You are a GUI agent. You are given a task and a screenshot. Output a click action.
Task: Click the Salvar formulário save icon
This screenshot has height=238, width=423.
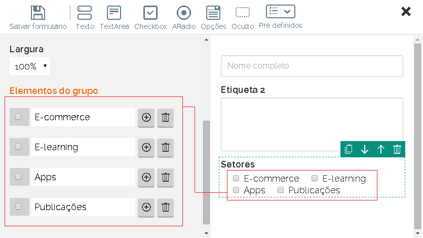(38, 13)
